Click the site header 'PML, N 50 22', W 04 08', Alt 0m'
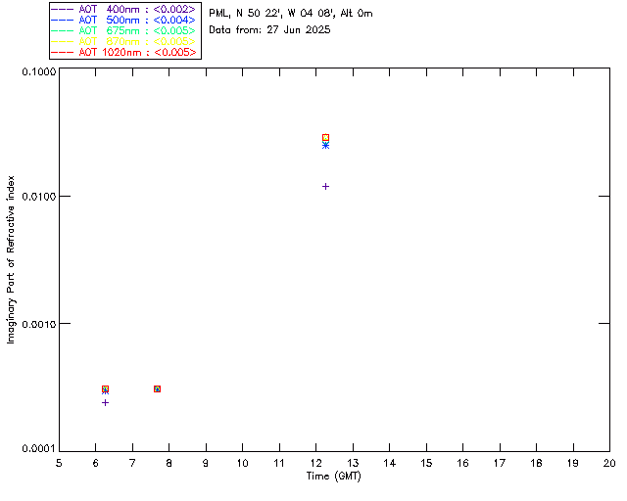The image size is (627, 501). point(291,14)
